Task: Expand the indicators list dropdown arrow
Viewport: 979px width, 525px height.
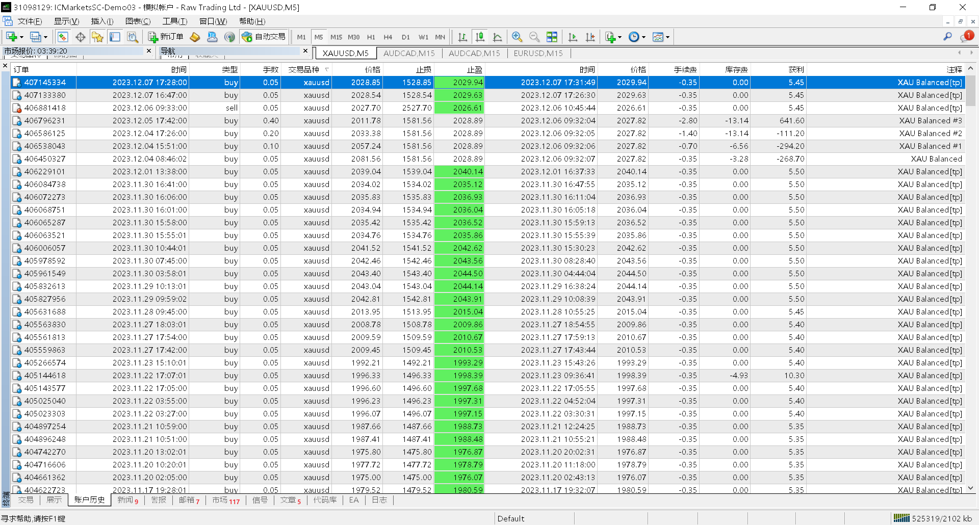Action: pyautogui.click(x=620, y=37)
